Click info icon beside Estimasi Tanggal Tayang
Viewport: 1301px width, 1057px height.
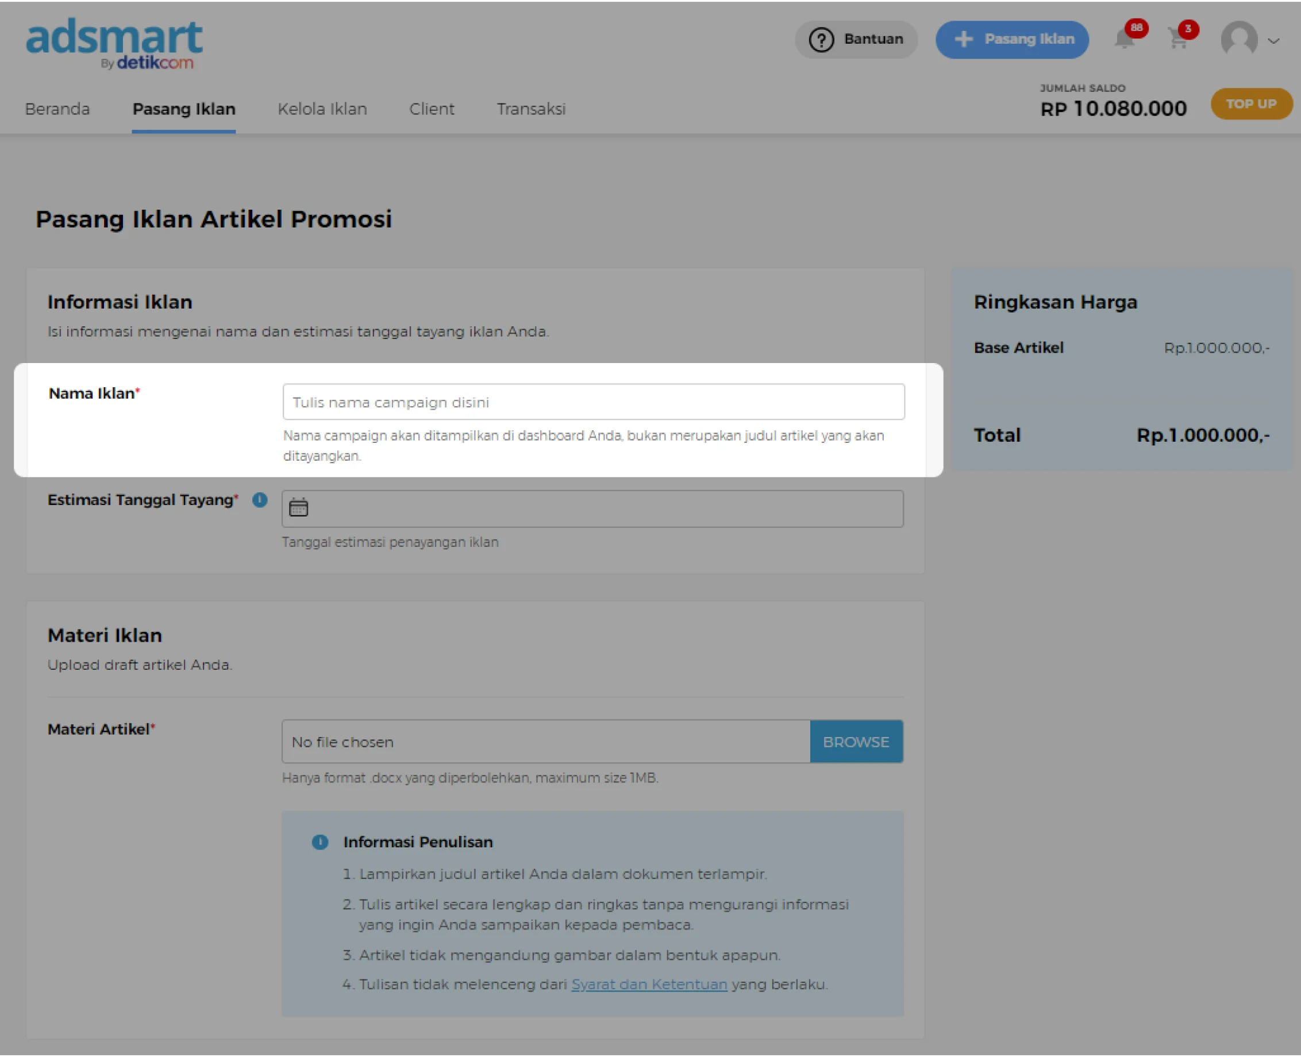[x=260, y=500]
